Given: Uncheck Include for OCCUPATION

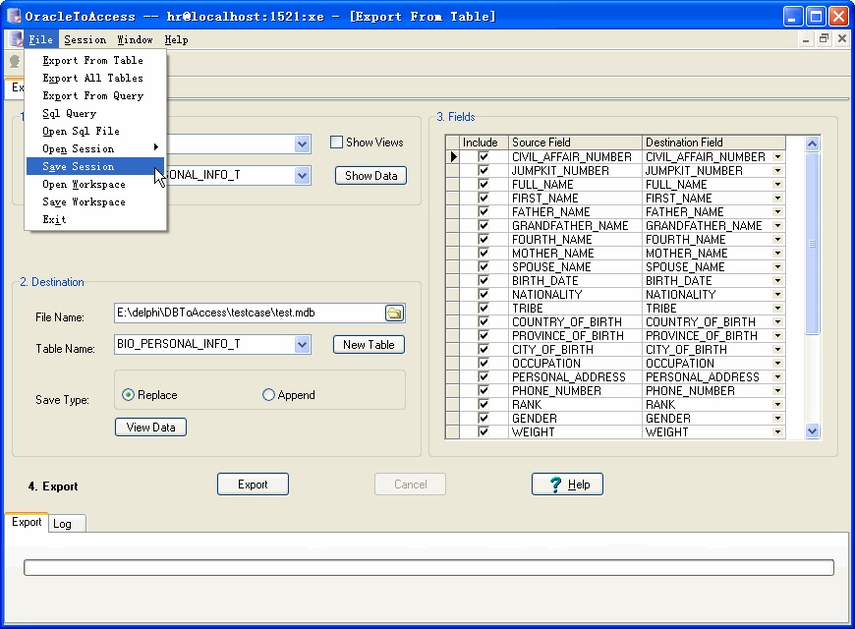Looking at the screenshot, I should (x=484, y=364).
